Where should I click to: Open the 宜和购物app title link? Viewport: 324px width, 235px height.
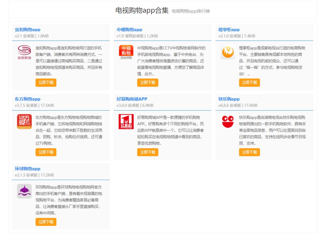(28, 30)
